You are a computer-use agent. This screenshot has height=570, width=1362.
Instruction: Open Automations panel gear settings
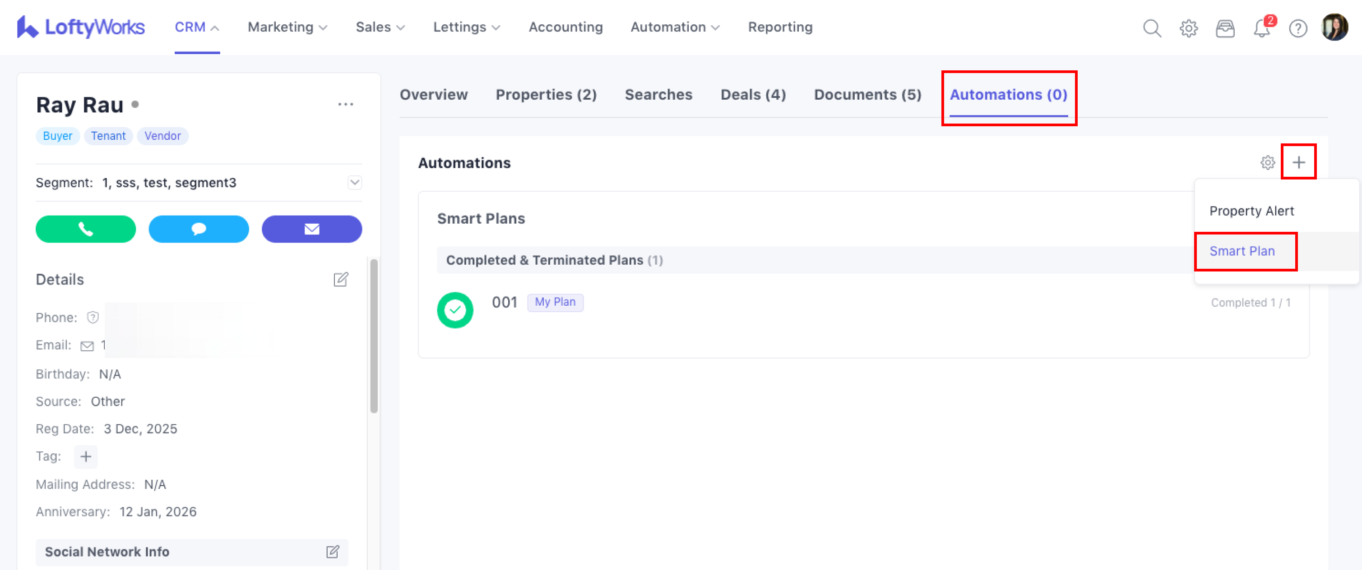pyautogui.click(x=1267, y=162)
